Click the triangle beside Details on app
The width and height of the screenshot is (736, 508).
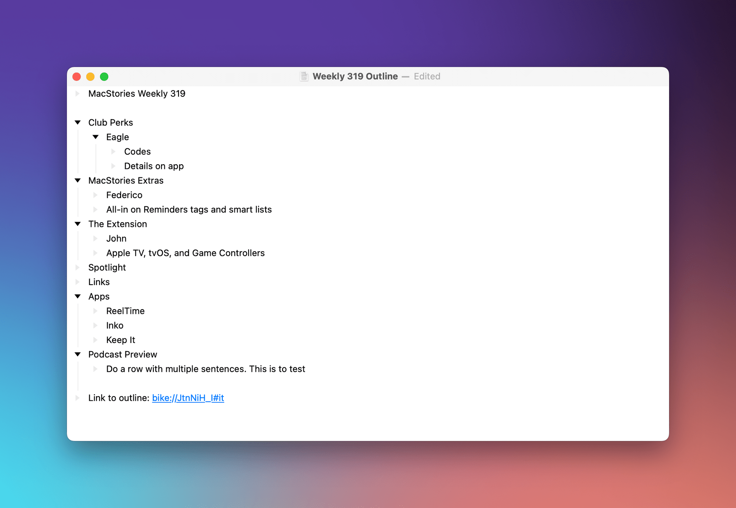pyautogui.click(x=114, y=166)
